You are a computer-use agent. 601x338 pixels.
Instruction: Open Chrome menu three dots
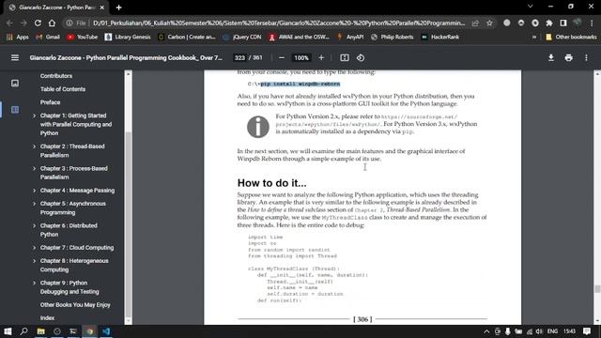[x=592, y=23]
